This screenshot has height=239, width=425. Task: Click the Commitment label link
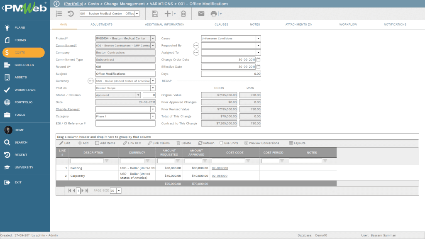click(66, 46)
